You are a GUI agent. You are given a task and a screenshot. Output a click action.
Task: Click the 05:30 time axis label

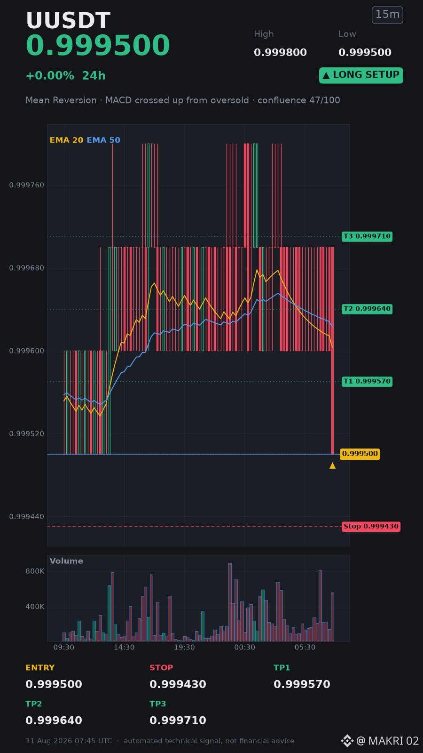tap(305, 648)
